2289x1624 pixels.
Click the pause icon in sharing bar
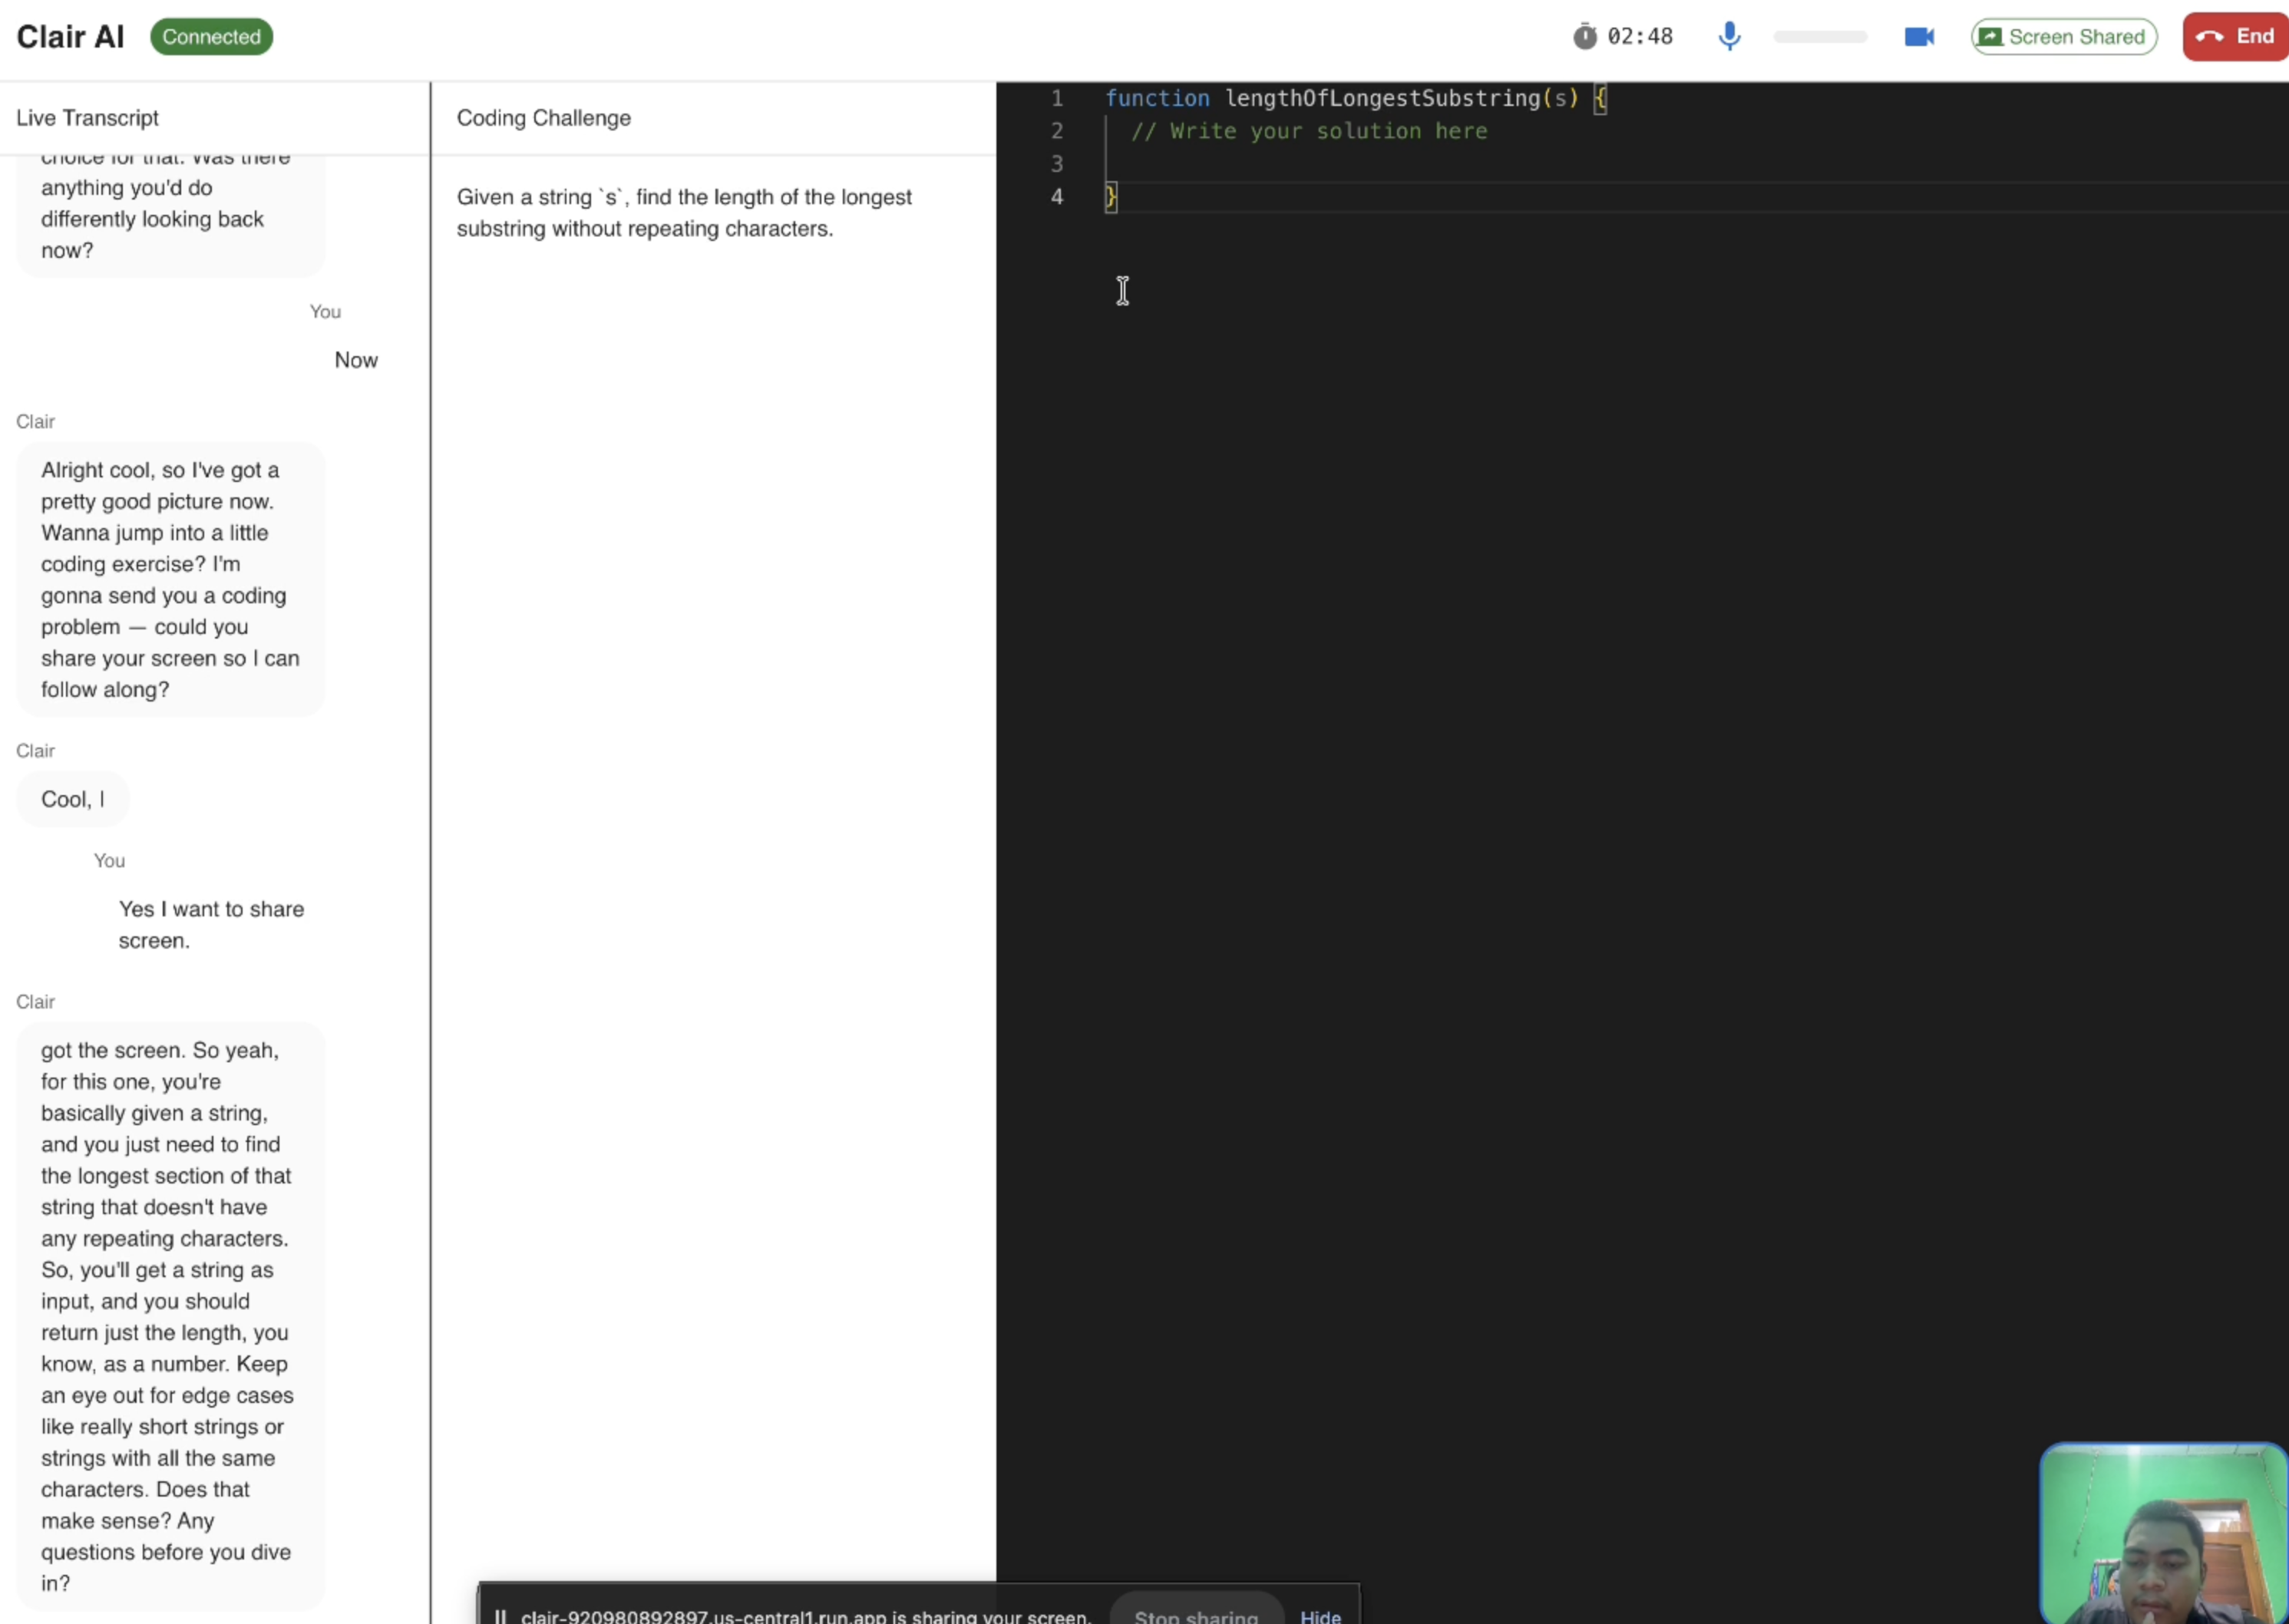[x=500, y=1615]
